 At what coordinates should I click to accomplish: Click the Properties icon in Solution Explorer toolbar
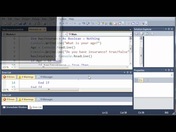[x=137, y=34]
